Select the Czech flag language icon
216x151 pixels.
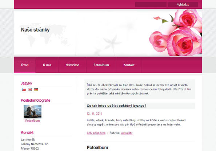(24, 89)
